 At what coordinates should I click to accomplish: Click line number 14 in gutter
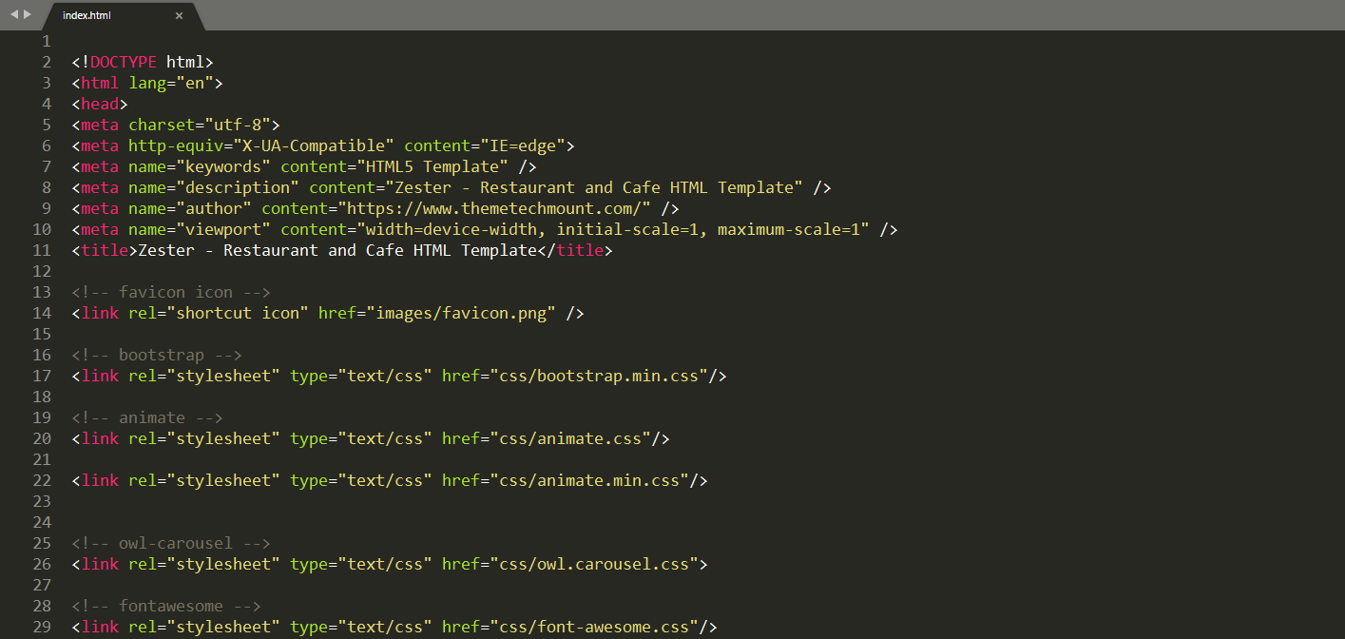point(42,313)
